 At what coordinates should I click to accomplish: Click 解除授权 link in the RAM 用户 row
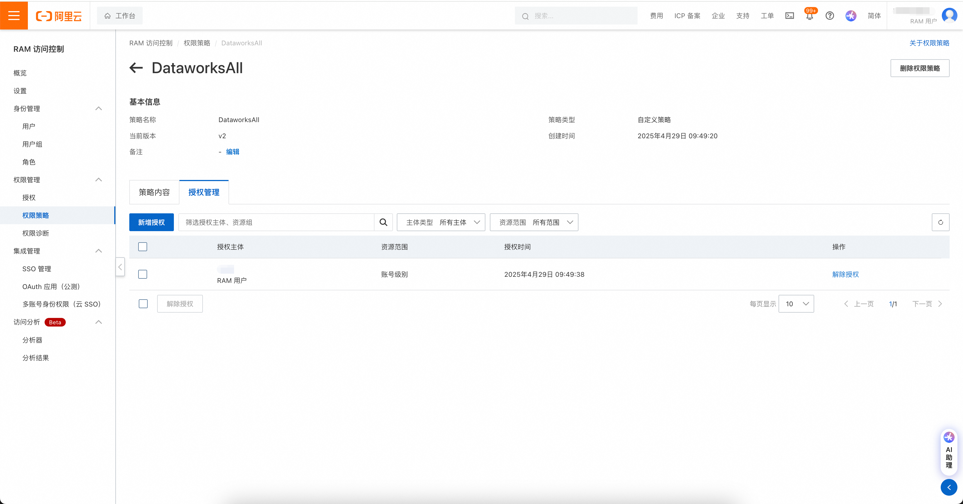845,275
